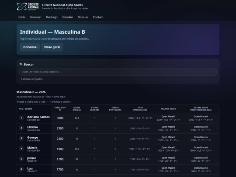
Task: Select position badge 5 for Júnior
Action: [21, 159]
